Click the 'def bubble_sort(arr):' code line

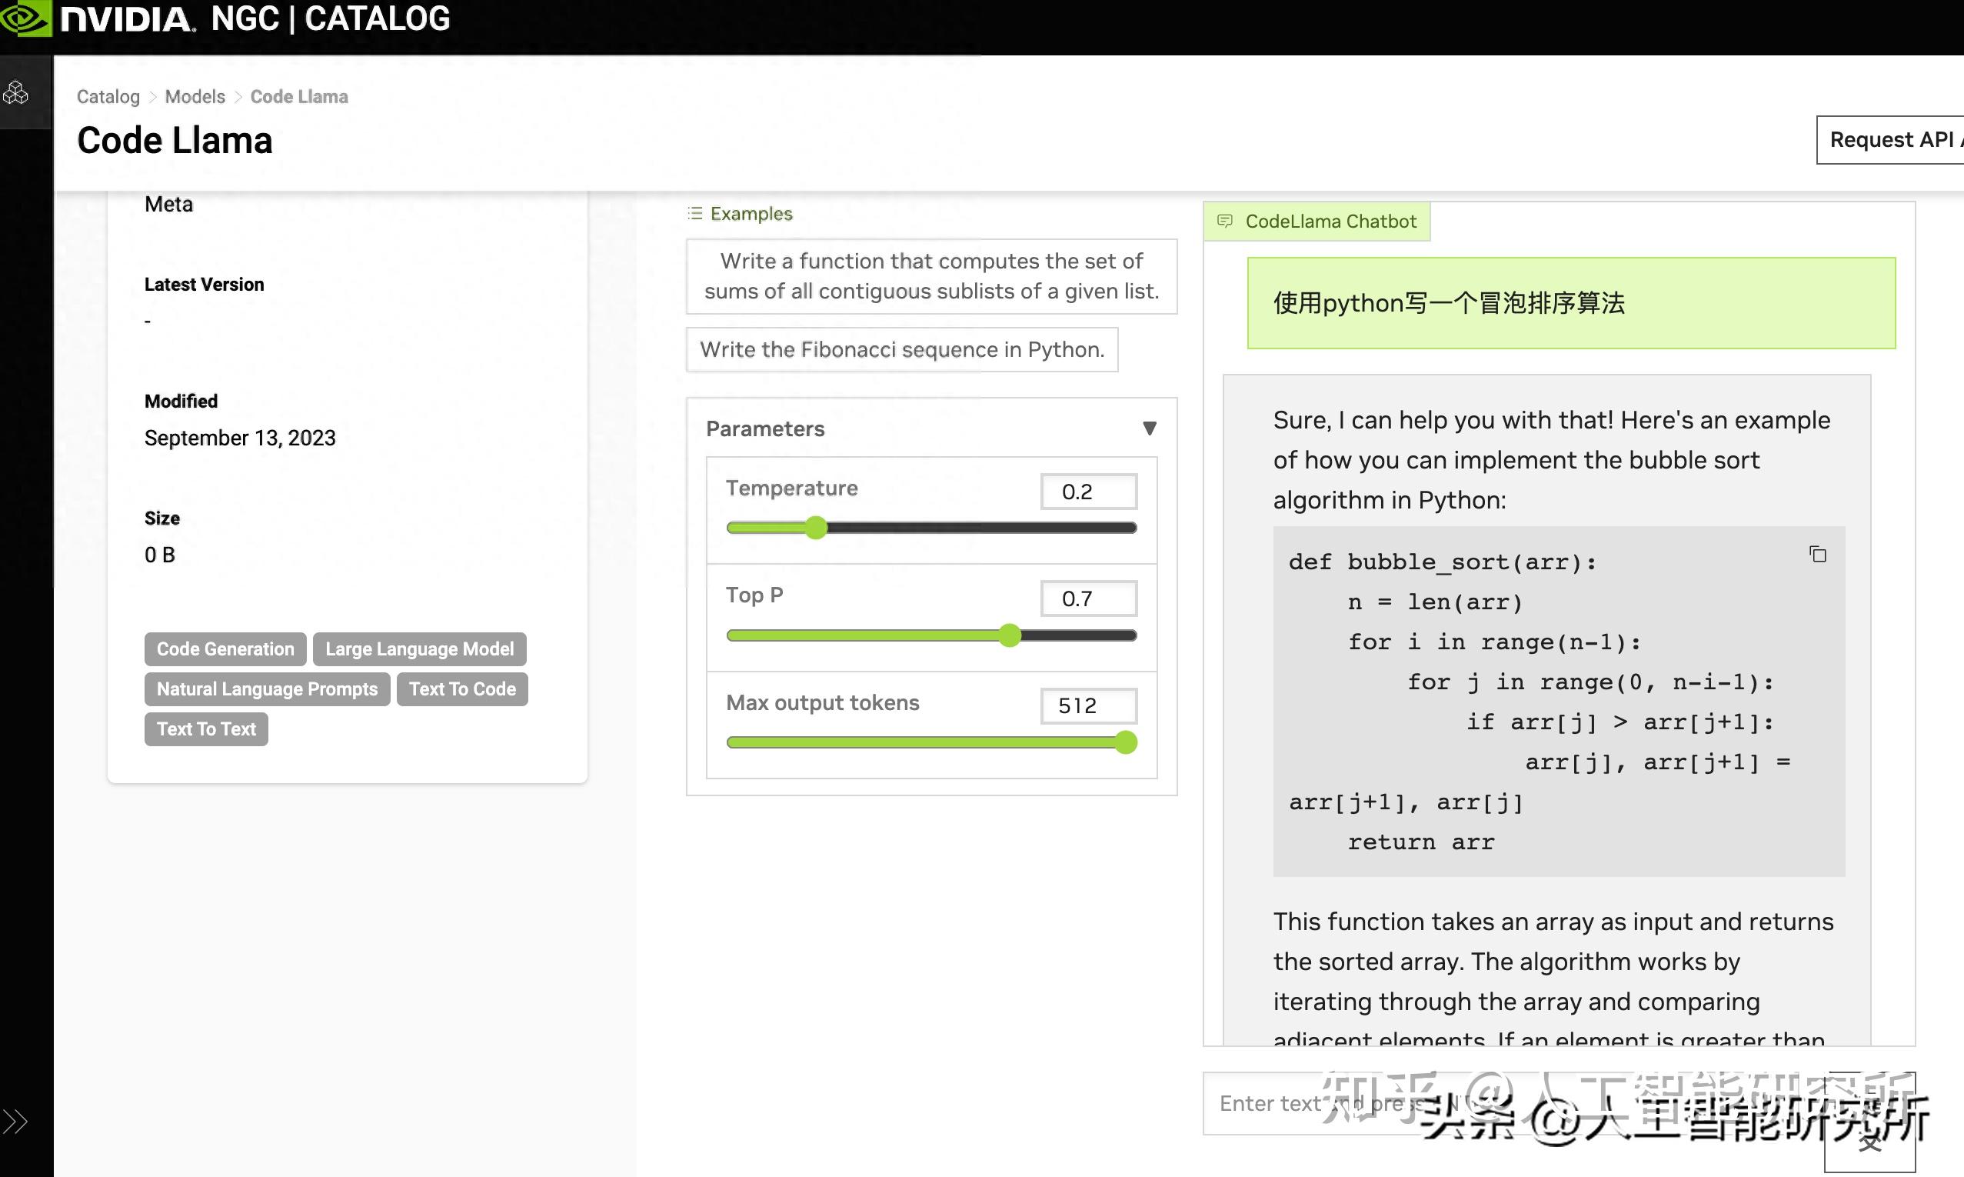[1443, 562]
